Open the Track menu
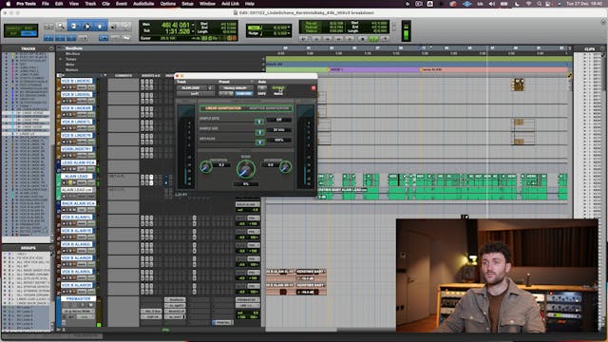Viewport: 608px width, 342px height. click(x=90, y=4)
